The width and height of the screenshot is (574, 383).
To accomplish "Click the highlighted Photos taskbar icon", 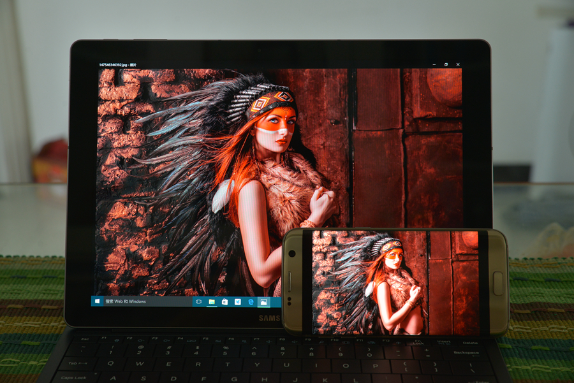I will click(x=264, y=301).
